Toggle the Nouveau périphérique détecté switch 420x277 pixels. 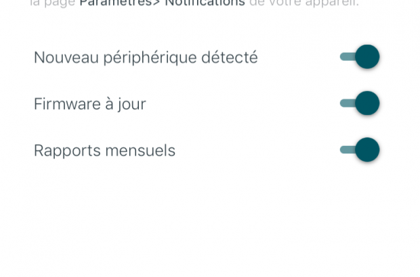pyautogui.click(x=359, y=57)
